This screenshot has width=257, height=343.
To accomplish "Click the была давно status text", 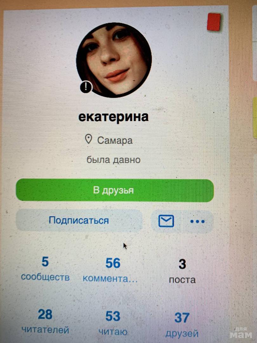I will click(113, 160).
